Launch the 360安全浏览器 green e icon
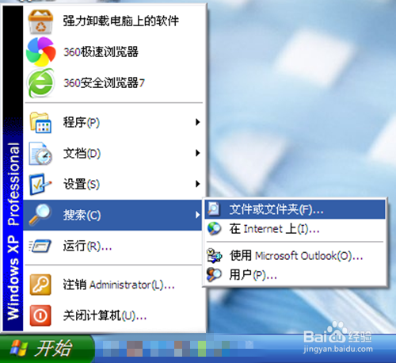The image size is (396, 363). tap(41, 83)
